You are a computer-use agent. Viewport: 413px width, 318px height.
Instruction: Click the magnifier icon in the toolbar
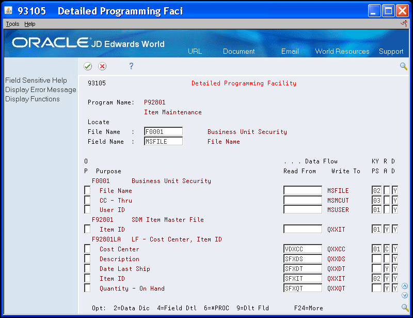(404, 66)
